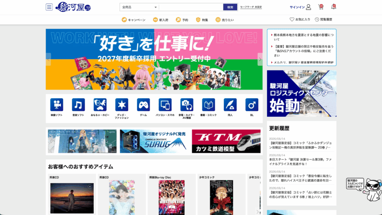Image resolution: width=382 pixels, height=215 pixels.
Task: Open the セーフサーチ 未設定 link
Action: click(x=251, y=7)
